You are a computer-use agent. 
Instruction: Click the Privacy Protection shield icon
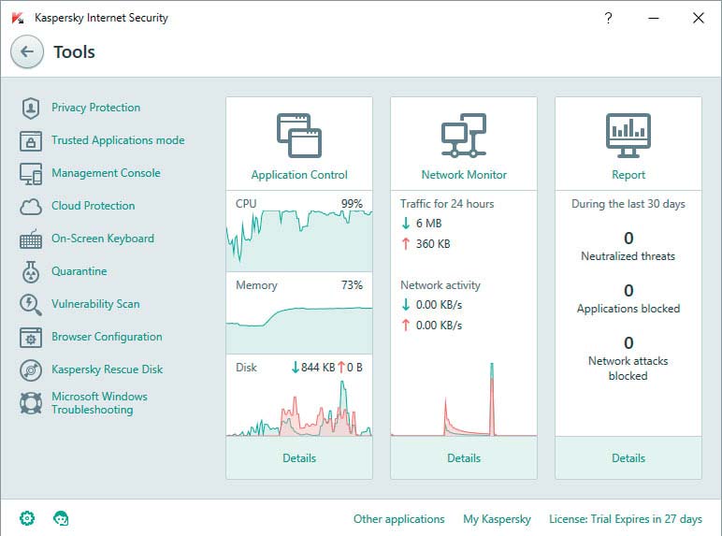pyautogui.click(x=30, y=109)
